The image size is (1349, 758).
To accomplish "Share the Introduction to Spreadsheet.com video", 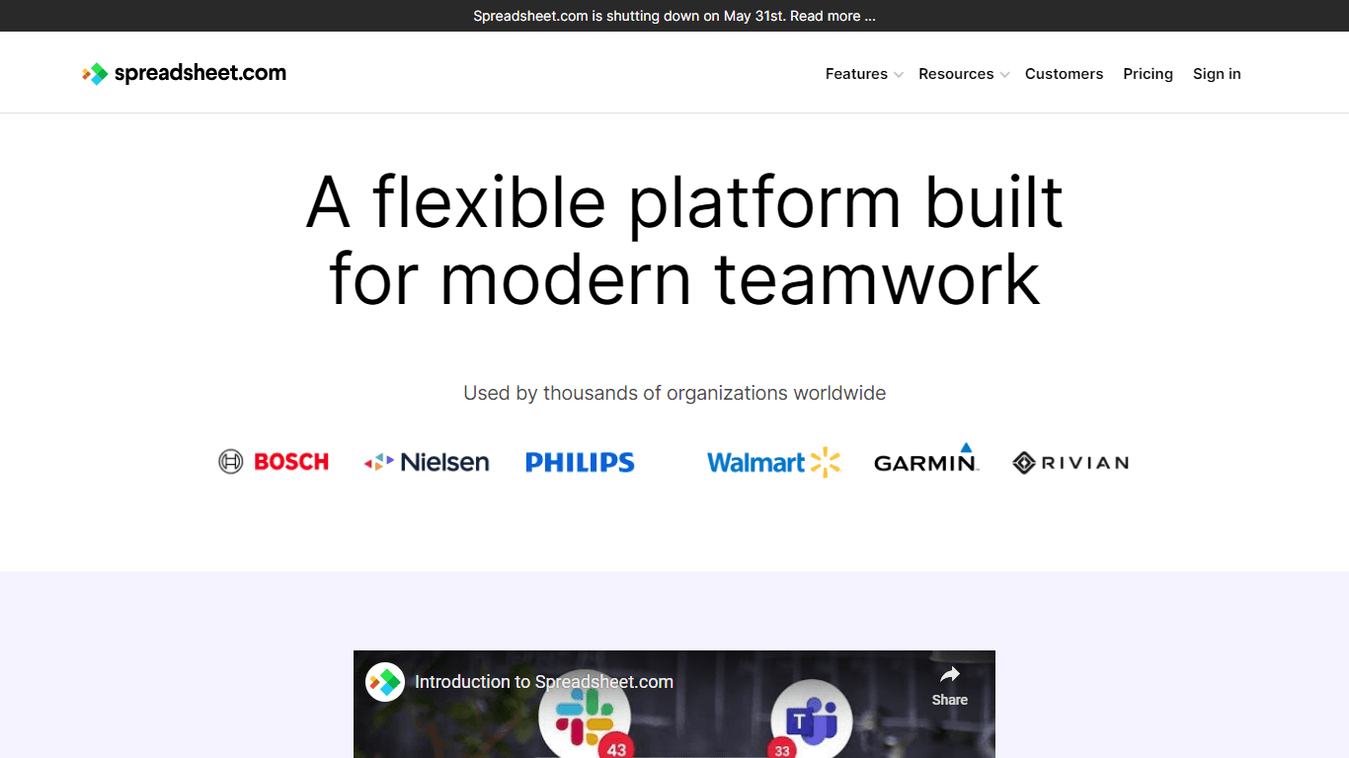I will click(x=950, y=685).
